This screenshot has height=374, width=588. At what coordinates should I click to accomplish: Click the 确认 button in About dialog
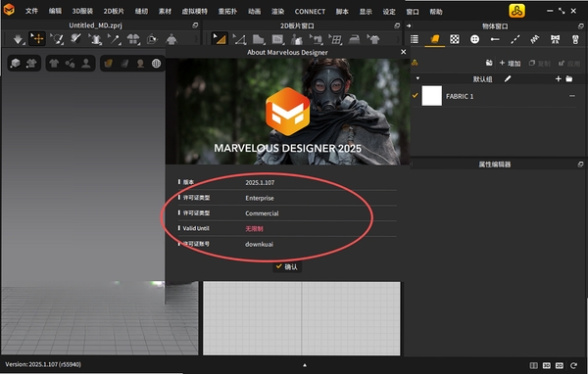point(287,266)
